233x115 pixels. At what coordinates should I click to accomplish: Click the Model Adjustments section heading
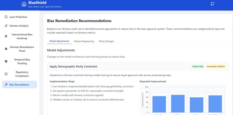pyautogui.click(x=61, y=50)
